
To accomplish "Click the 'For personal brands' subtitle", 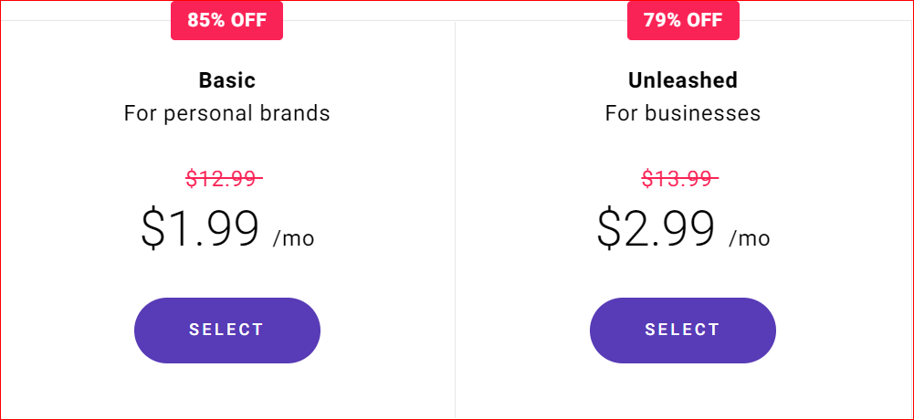I will click(226, 114).
